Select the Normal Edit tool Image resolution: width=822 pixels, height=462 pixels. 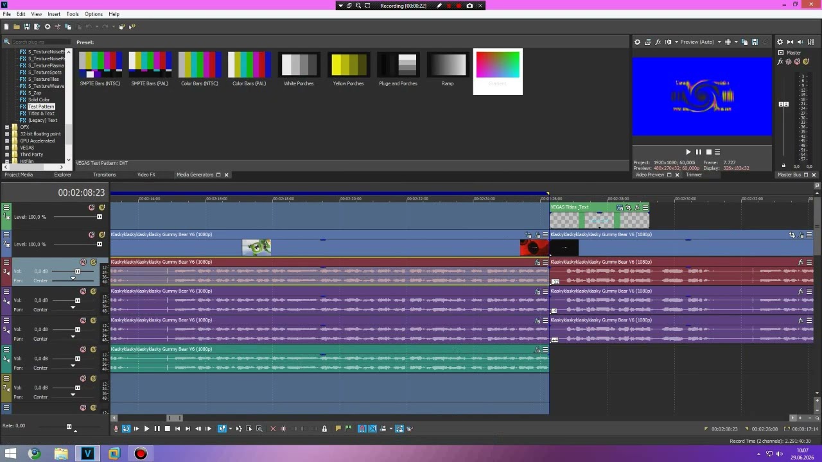(222, 429)
